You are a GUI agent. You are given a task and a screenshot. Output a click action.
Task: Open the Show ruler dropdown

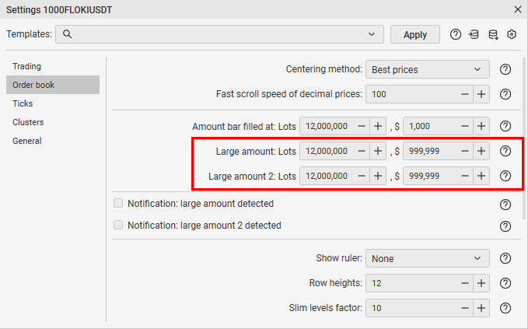(x=428, y=258)
